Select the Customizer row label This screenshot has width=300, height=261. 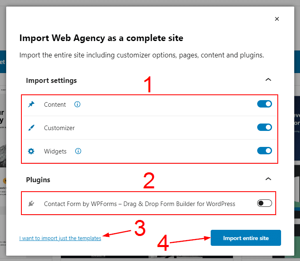[x=59, y=128]
